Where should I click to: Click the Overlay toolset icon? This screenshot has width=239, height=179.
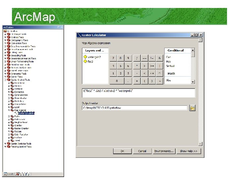pyautogui.click(x=12, y=125)
